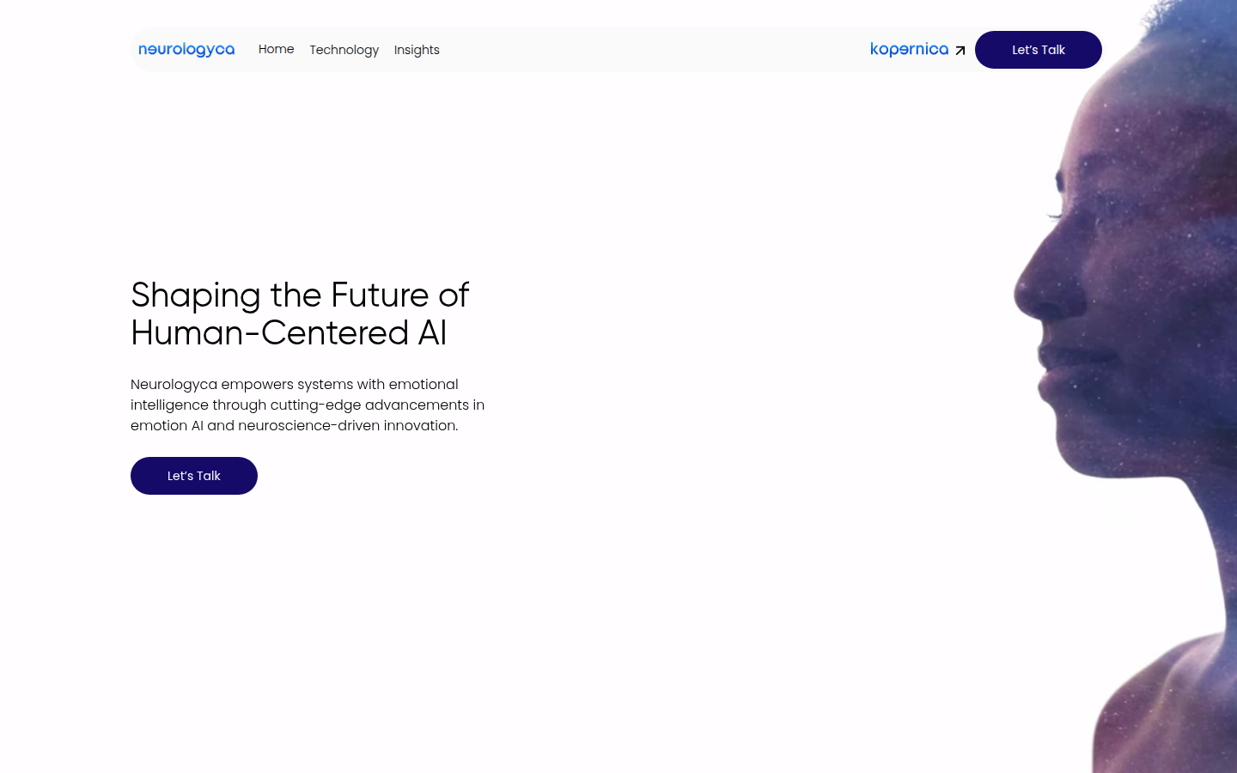The image size is (1237, 773).
Task: Click "emotional" in the description's first line
Action: click(x=424, y=384)
